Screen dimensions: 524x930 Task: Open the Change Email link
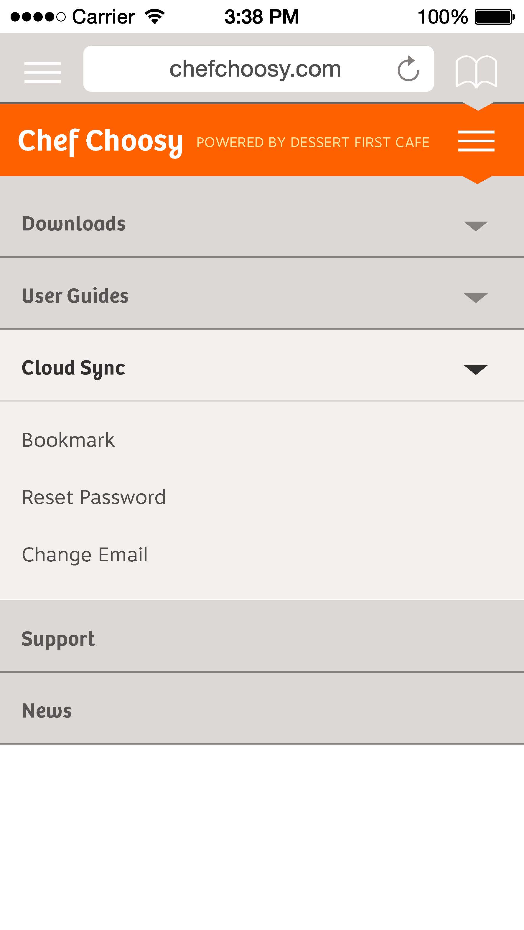(x=85, y=555)
